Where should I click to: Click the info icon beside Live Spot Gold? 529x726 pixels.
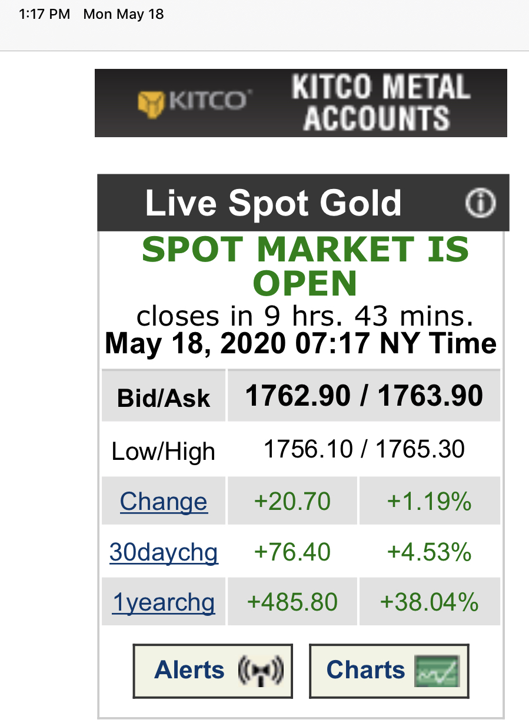[x=480, y=203]
